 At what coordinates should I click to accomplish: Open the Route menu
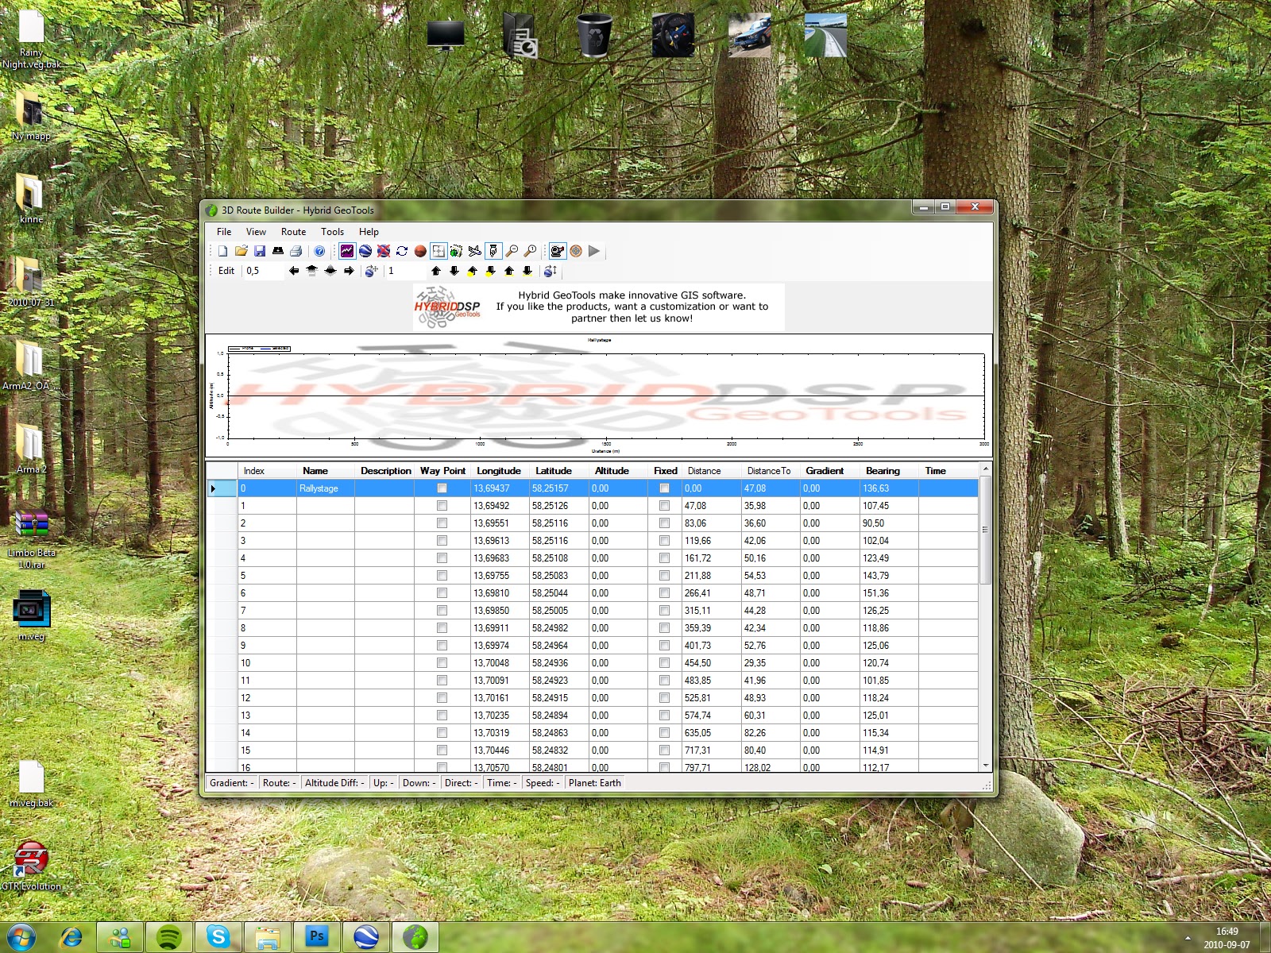coord(293,232)
